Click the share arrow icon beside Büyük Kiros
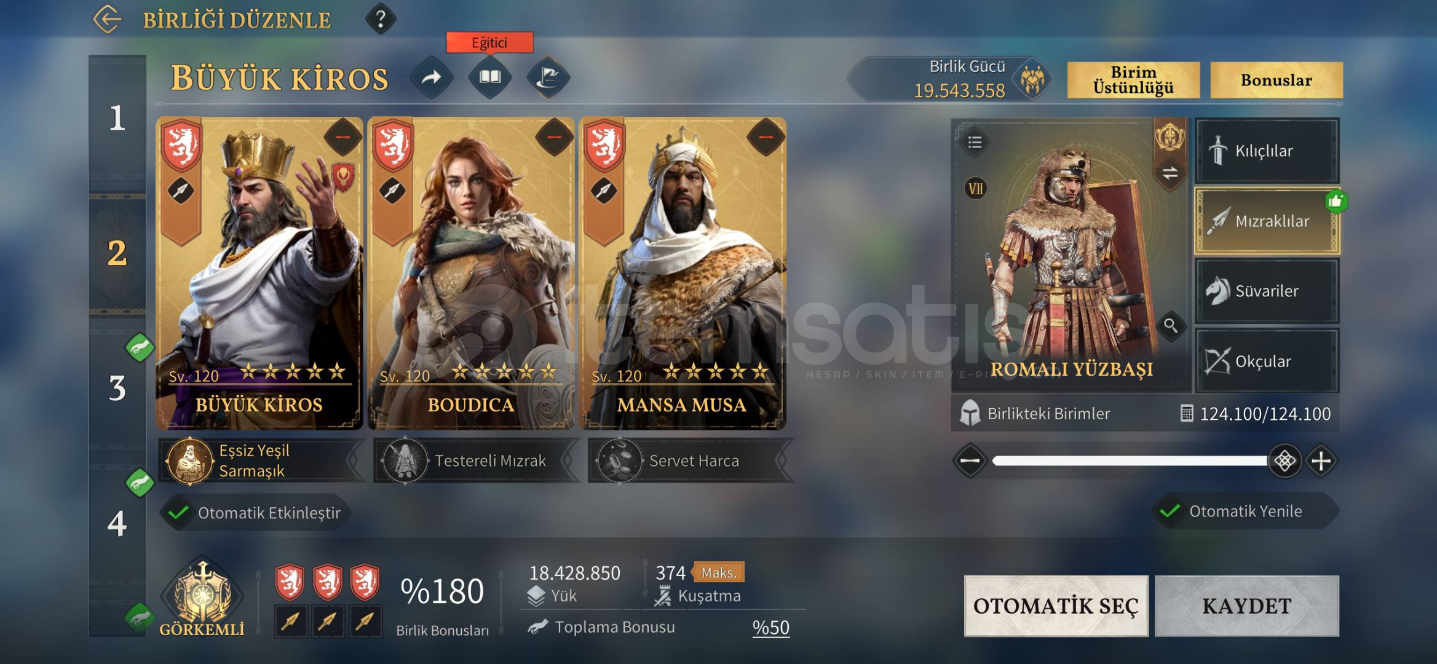 [432, 77]
